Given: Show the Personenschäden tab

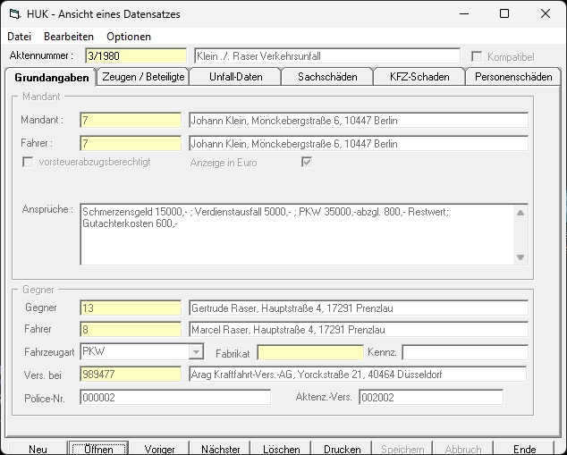Looking at the screenshot, I should pyautogui.click(x=513, y=77).
